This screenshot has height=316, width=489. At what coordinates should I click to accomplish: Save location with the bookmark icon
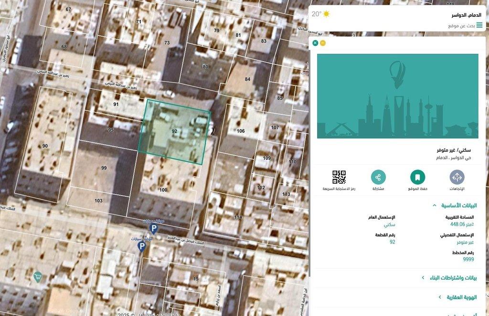(417, 178)
